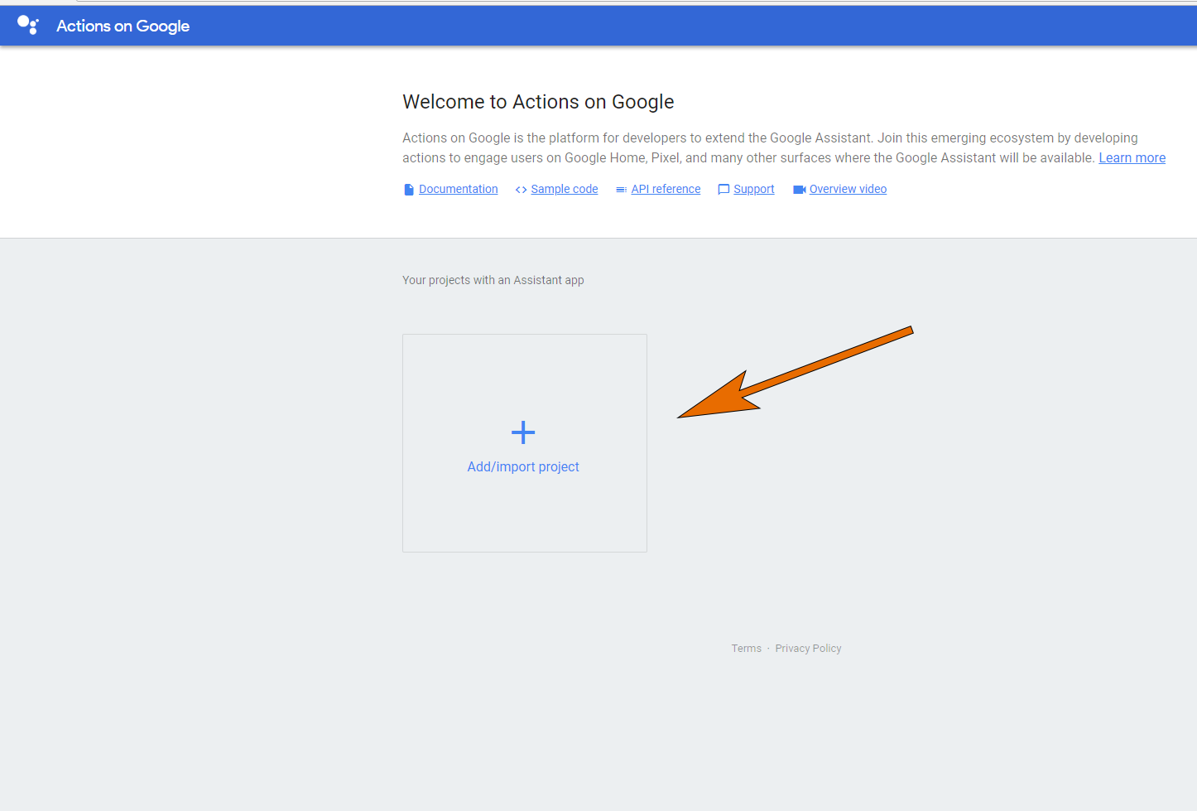This screenshot has width=1197, height=811.
Task: Select the code brackets icon near Sample code
Action: pos(522,189)
